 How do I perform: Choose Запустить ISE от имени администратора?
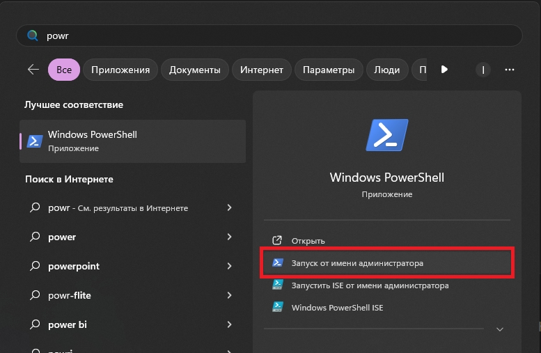(370, 285)
